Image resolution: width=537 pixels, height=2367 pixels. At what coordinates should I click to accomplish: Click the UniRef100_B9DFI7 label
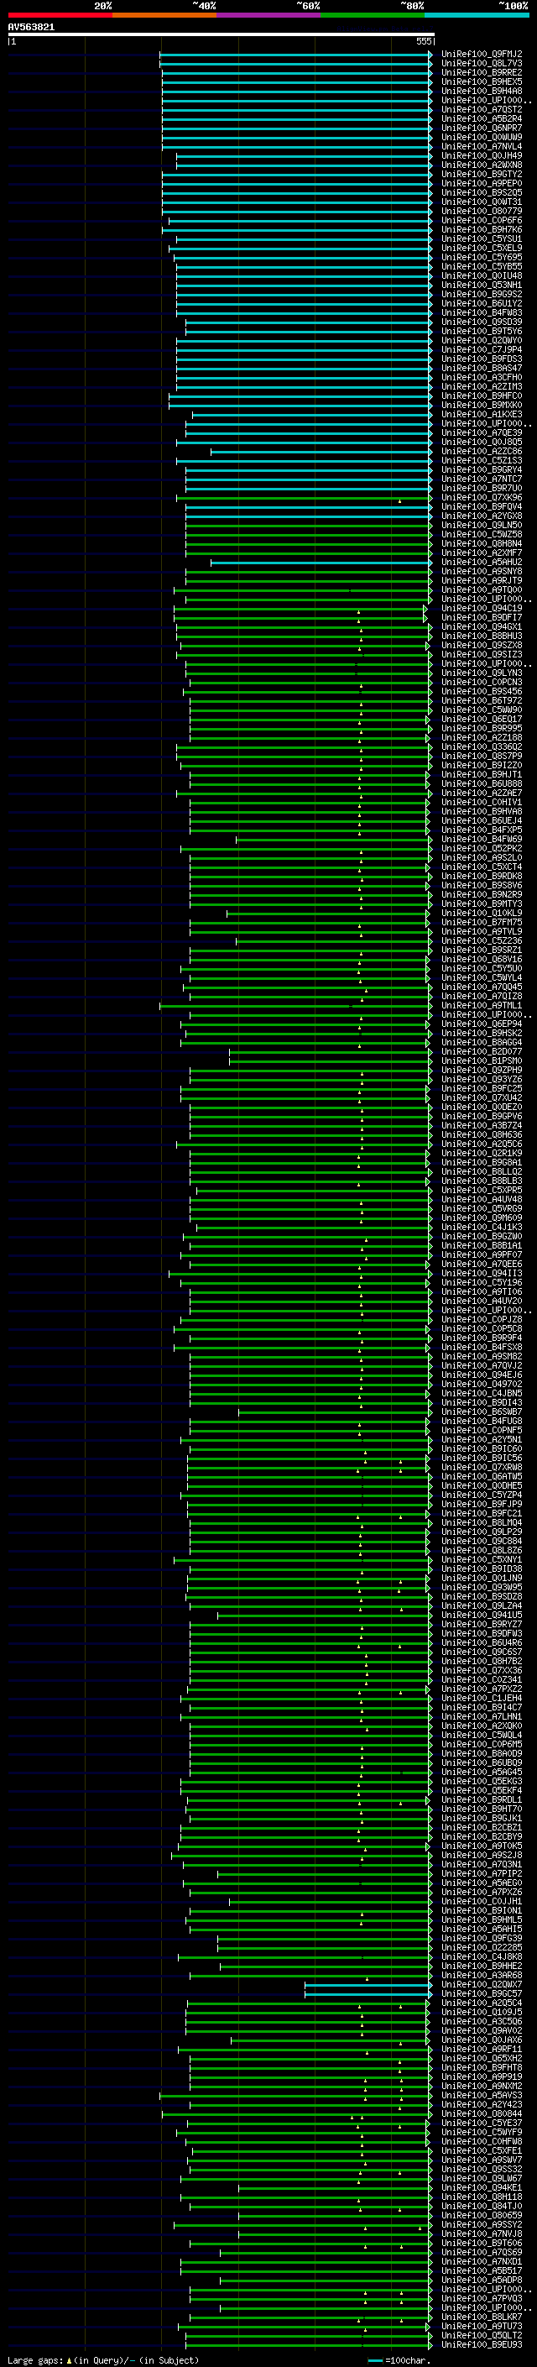point(482,618)
